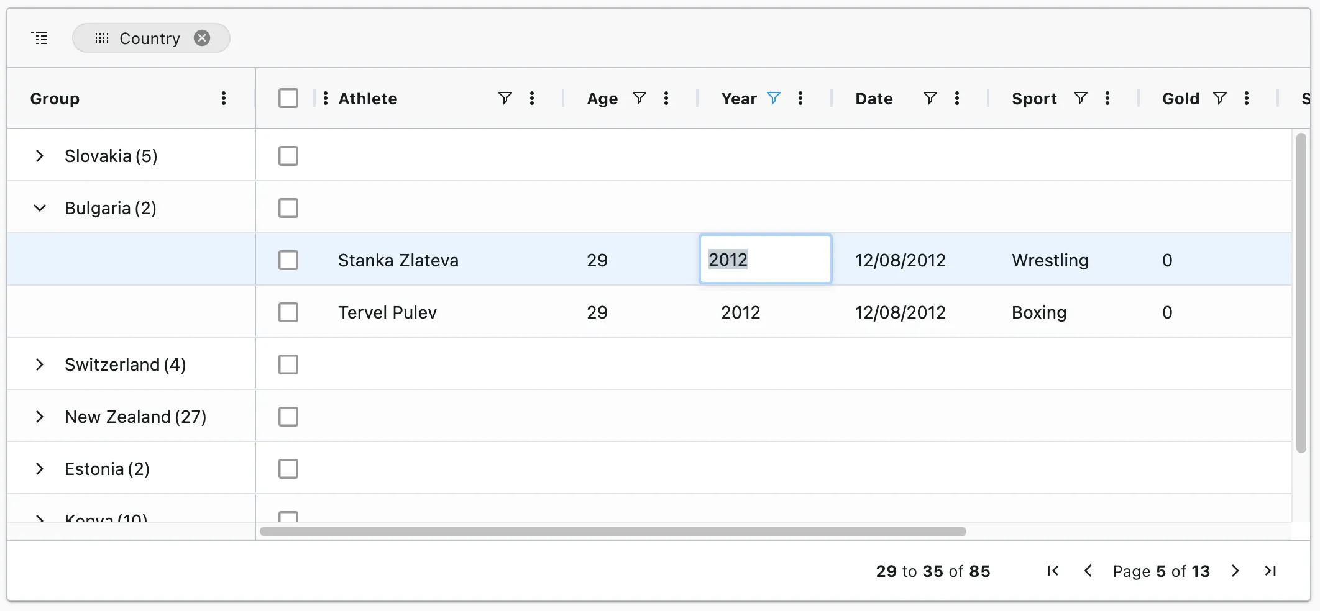The image size is (1320, 611).
Task: Toggle the select-all header checkbox
Action: click(288, 98)
